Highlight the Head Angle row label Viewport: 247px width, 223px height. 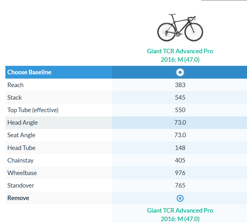coord(23,123)
